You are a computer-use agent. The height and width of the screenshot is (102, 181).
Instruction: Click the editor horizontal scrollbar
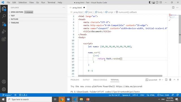click(x=120, y=76)
